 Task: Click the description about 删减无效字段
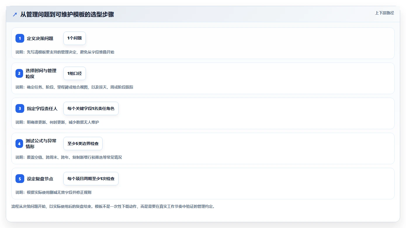click(x=53, y=192)
